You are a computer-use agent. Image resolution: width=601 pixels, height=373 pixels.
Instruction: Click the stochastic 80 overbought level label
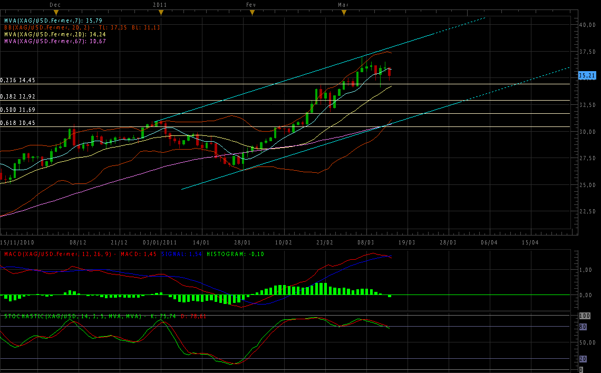pos(583,327)
